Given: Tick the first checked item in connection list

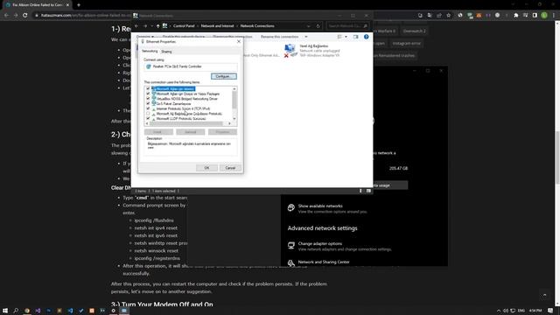Looking at the screenshot, I should 148,88.
